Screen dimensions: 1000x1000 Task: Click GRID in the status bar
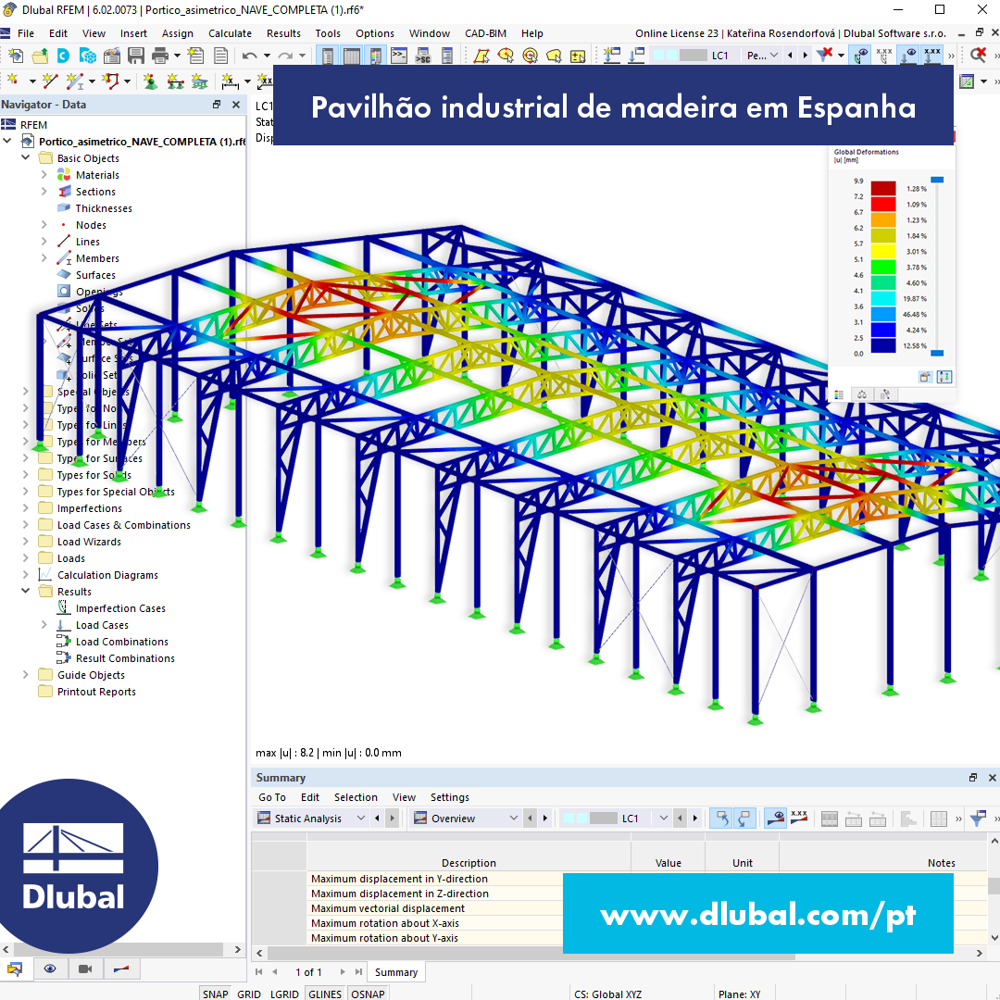coord(249,994)
